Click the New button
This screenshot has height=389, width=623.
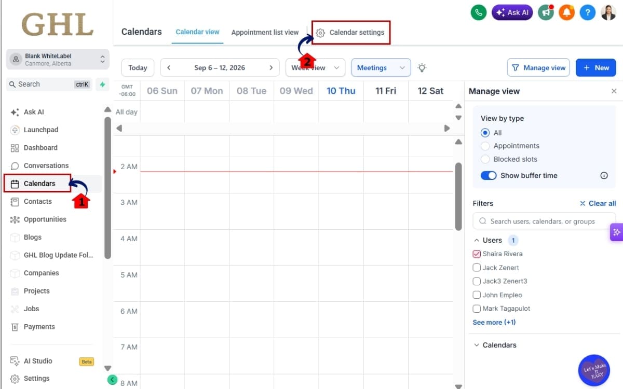[595, 67]
